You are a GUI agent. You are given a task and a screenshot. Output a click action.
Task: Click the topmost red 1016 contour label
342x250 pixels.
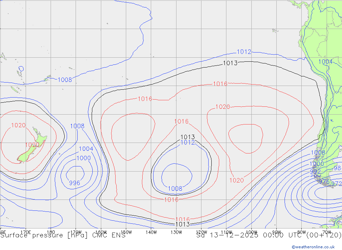pos(220,84)
